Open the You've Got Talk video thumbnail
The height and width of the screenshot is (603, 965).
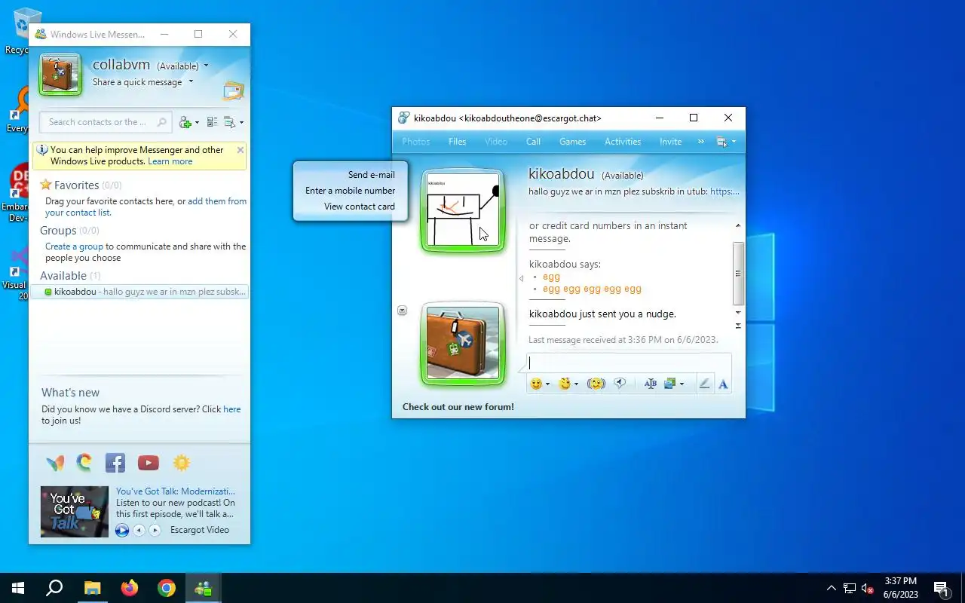(x=75, y=512)
